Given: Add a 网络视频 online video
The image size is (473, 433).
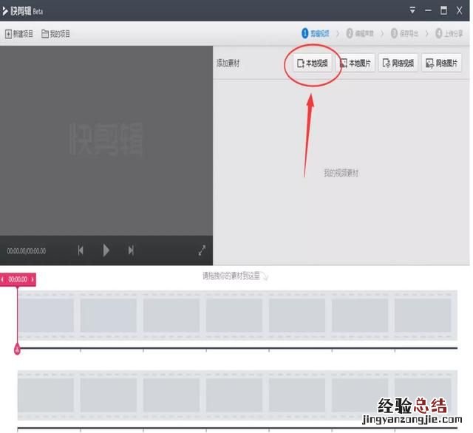Looking at the screenshot, I should click(x=398, y=63).
